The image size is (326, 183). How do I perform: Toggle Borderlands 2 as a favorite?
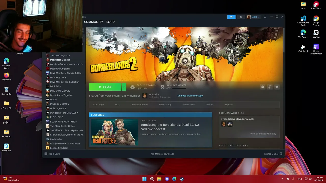[277, 87]
